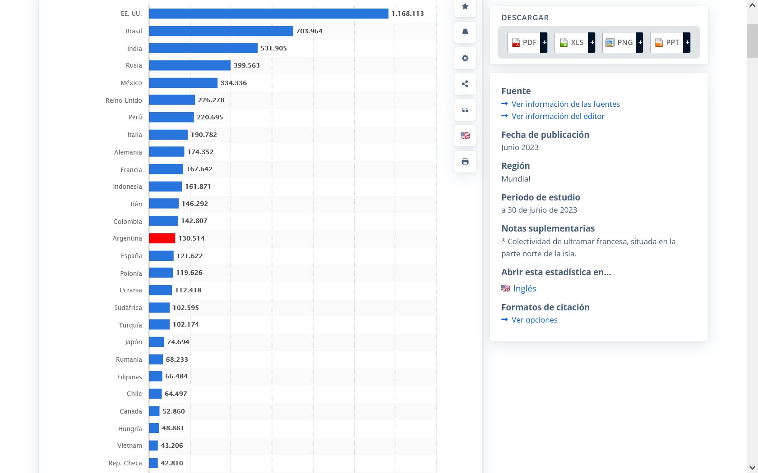Open the statistic in Inglés
The height and width of the screenshot is (473, 758).
tap(524, 289)
